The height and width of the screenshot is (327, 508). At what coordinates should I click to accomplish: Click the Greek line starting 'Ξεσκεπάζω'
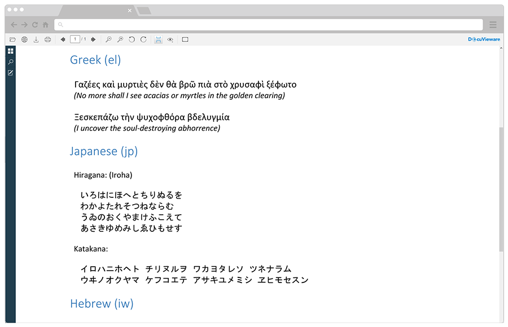point(152,117)
